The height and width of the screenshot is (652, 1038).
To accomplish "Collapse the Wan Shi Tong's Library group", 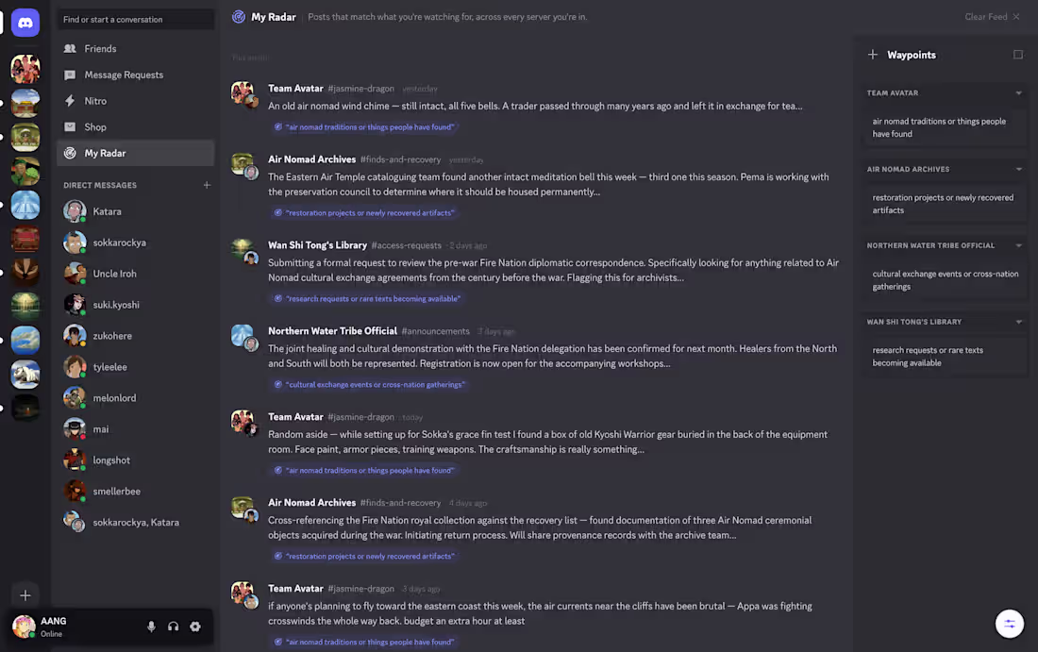I will coord(1019,322).
